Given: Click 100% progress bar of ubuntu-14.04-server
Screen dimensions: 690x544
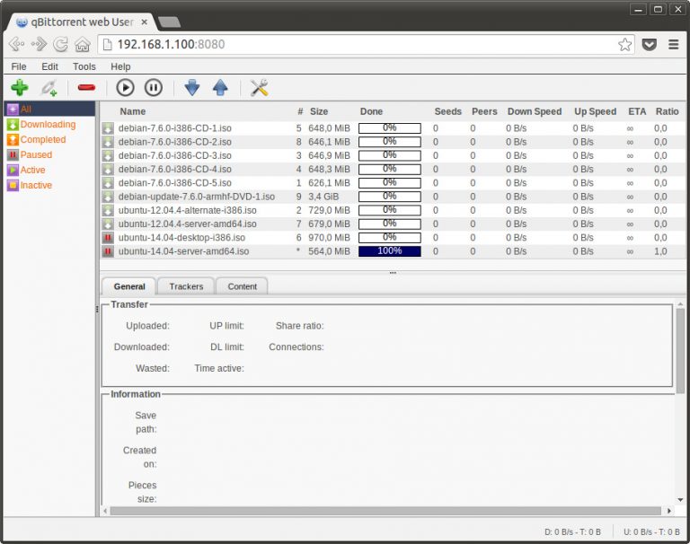Looking at the screenshot, I should click(x=389, y=251).
